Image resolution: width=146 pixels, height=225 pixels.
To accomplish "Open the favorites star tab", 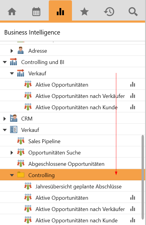I will (84, 12).
